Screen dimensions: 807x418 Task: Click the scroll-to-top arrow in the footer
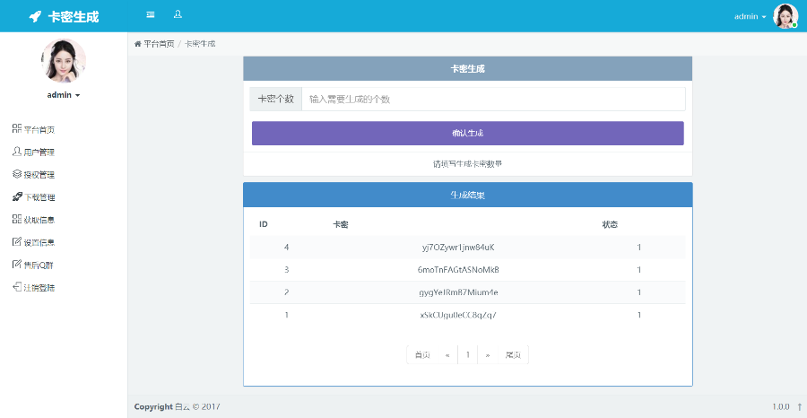tap(799, 406)
